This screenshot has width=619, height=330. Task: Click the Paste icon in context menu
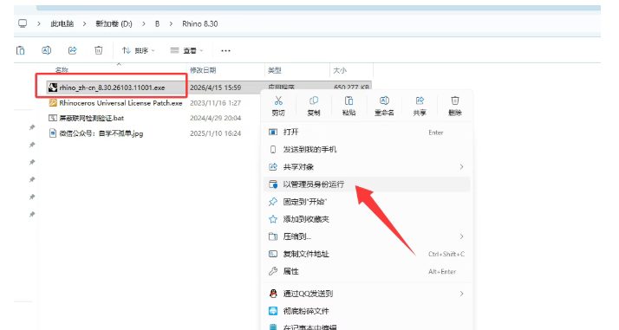pos(349,101)
